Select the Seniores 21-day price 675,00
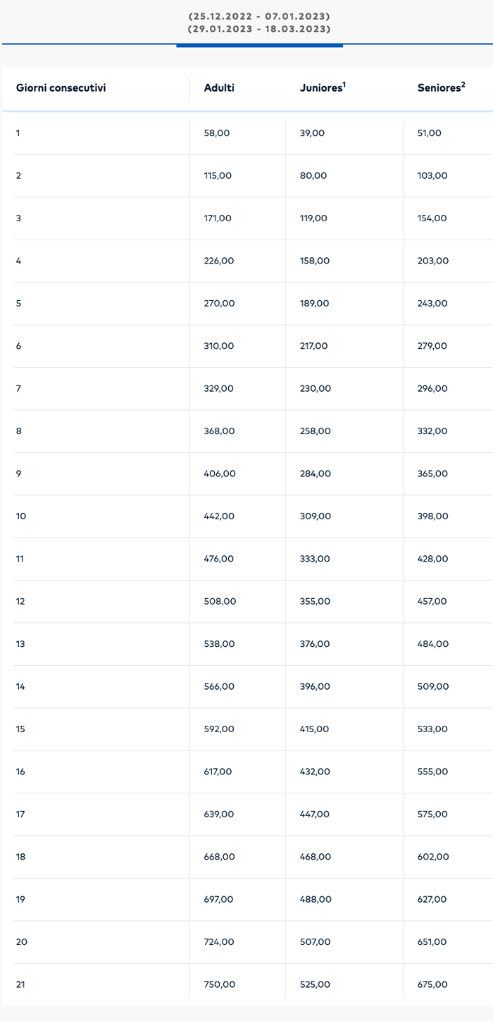The width and height of the screenshot is (493, 1021). pyautogui.click(x=432, y=984)
